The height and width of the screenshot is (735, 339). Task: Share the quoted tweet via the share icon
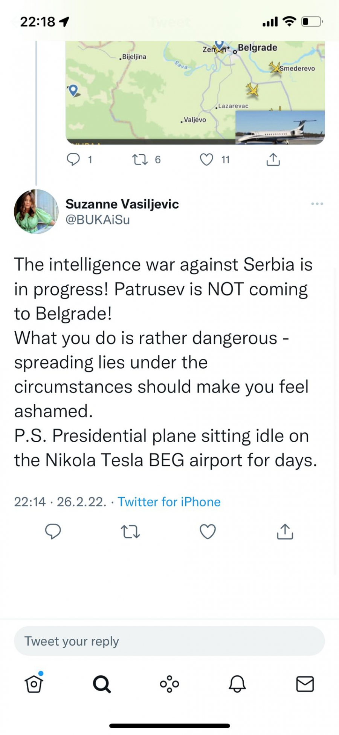[x=273, y=159]
